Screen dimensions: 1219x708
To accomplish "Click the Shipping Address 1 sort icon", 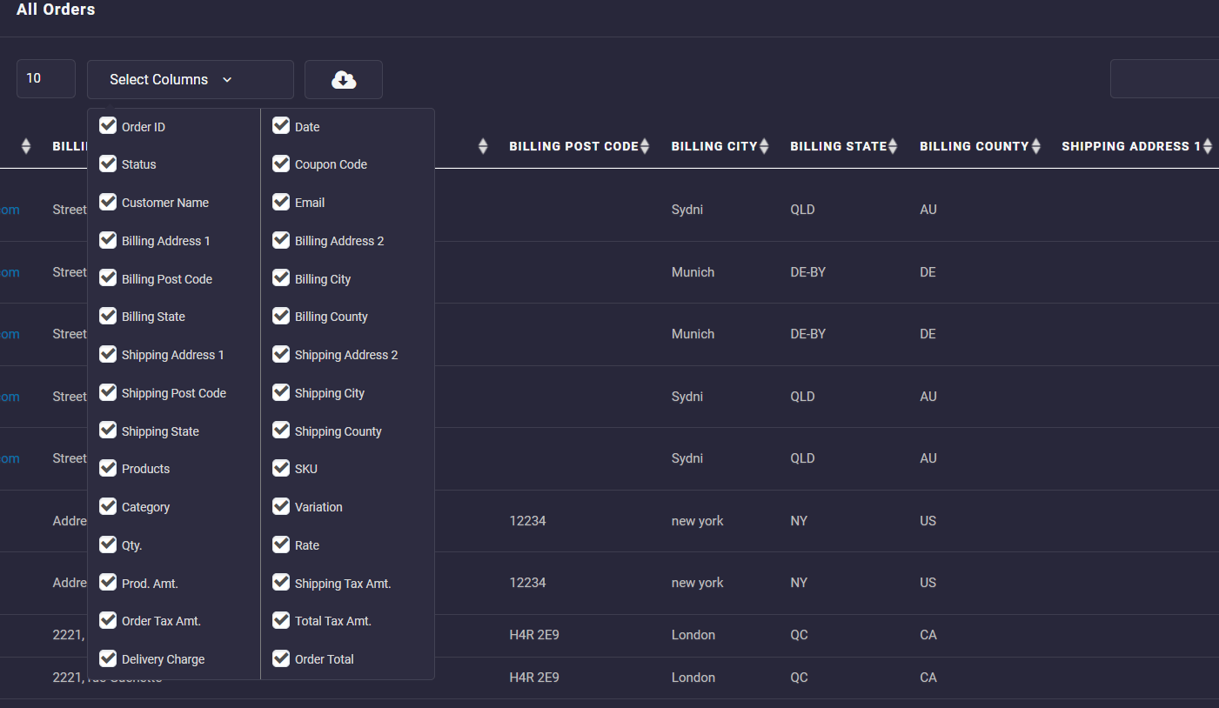I will pyautogui.click(x=1207, y=147).
